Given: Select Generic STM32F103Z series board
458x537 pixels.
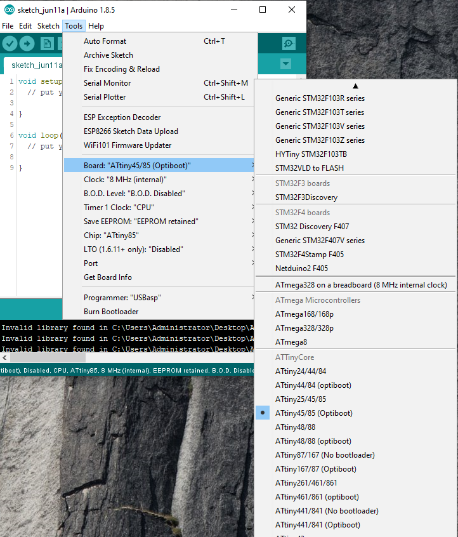Looking at the screenshot, I should (356, 140).
